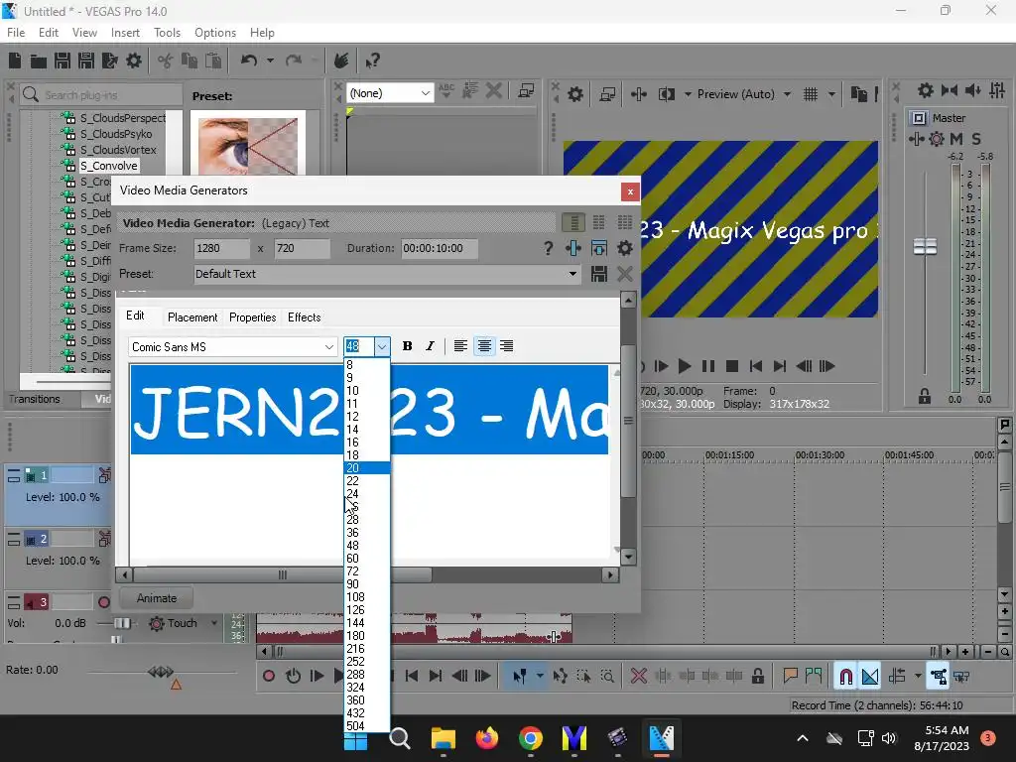Open Default Text preset dropdown
Viewport: 1016px width, 762px height.
572,274
